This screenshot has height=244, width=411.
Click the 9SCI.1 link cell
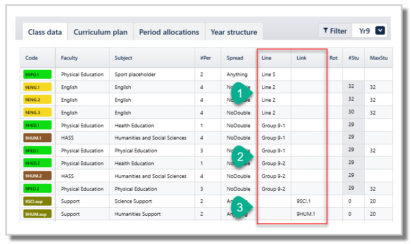[304, 201]
